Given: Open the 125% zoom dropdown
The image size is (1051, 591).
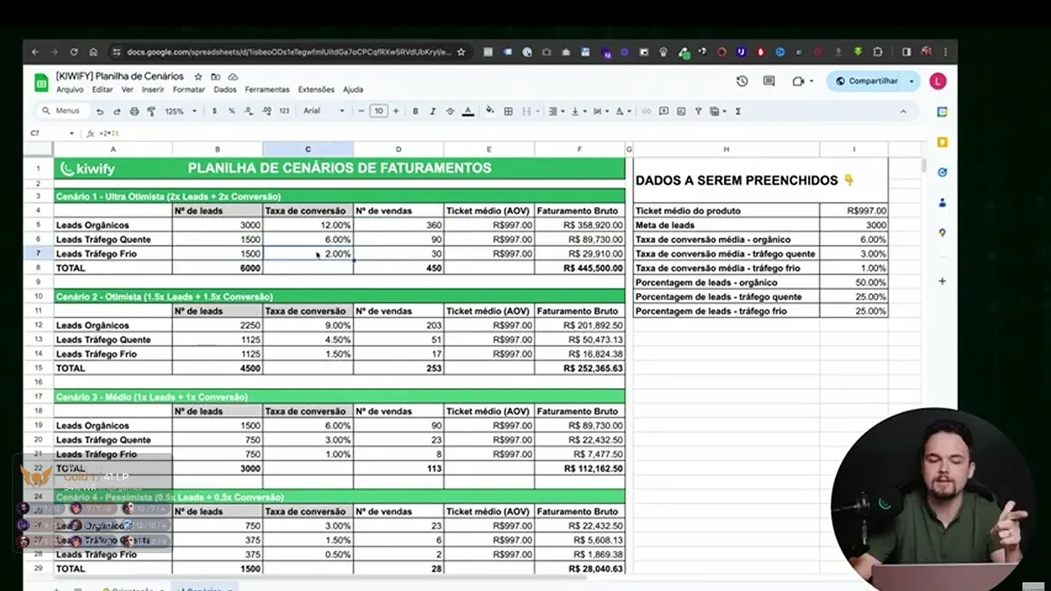Looking at the screenshot, I should tap(181, 111).
